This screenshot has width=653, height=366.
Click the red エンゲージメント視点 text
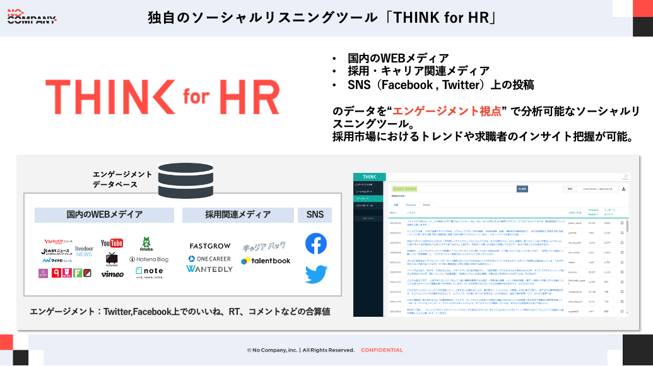pos(447,111)
